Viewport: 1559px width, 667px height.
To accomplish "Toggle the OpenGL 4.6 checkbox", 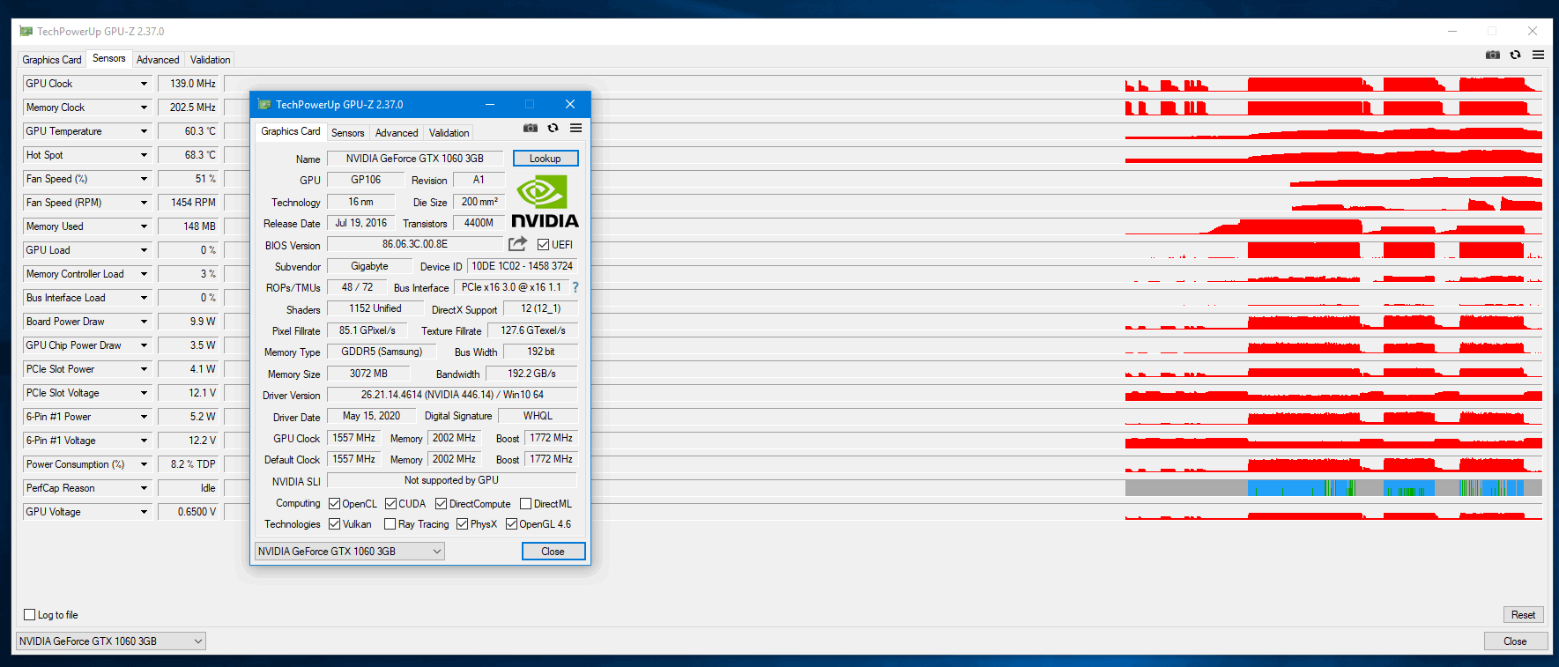I will pyautogui.click(x=512, y=524).
